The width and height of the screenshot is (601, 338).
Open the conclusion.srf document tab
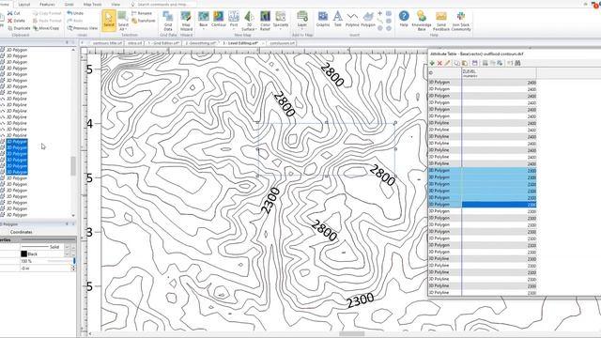tap(282, 43)
